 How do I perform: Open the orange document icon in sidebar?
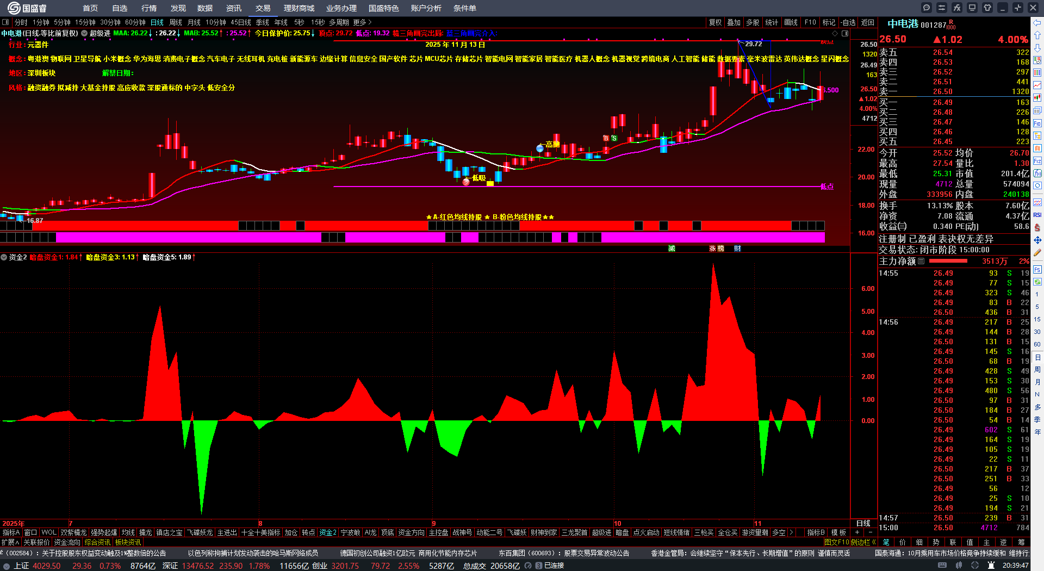tap(1037, 148)
